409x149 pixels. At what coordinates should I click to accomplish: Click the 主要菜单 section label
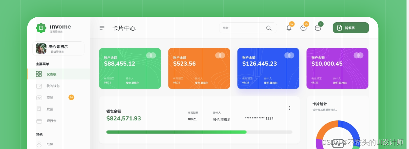tap(43, 64)
